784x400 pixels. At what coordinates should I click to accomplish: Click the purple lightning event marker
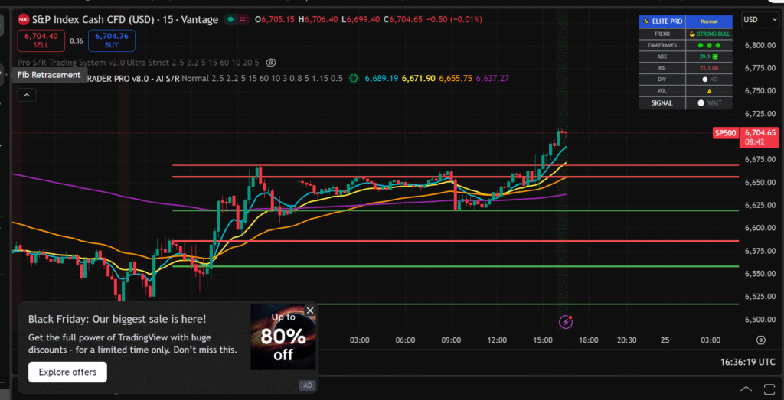click(566, 322)
